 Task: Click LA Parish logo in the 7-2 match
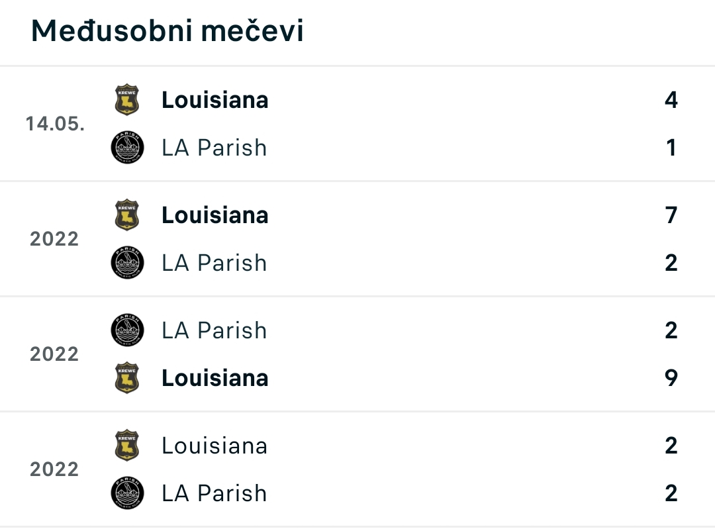tap(127, 263)
